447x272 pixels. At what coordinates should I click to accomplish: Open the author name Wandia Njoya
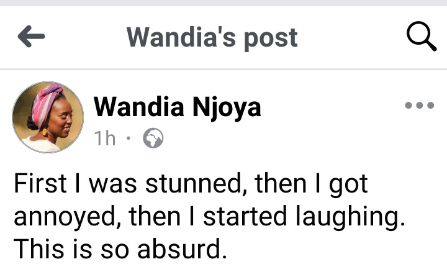[x=177, y=108]
